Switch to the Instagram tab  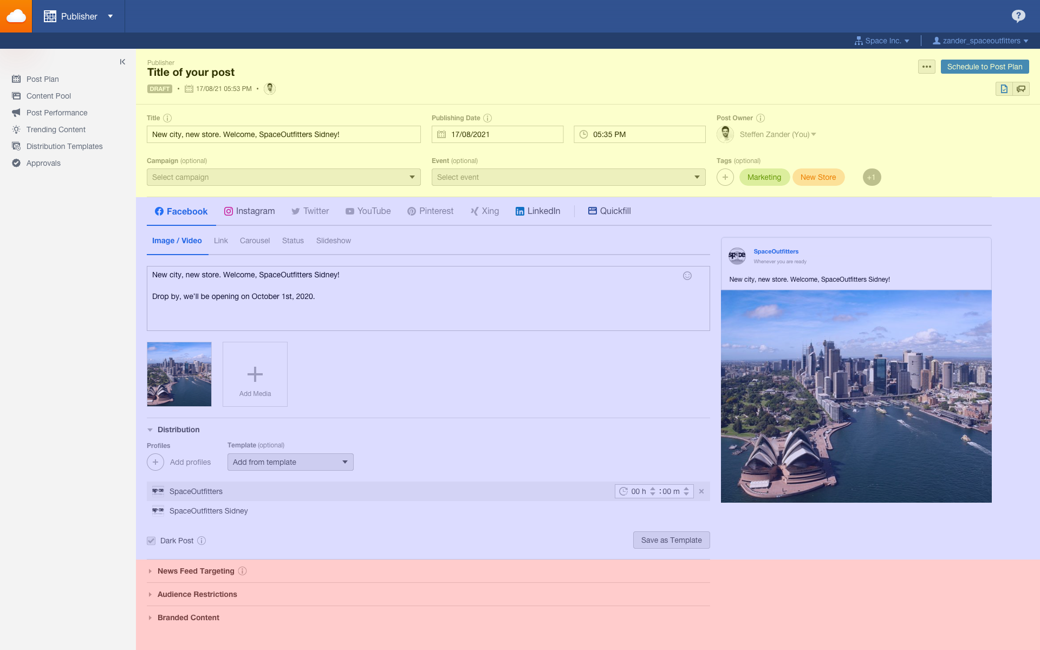point(249,211)
